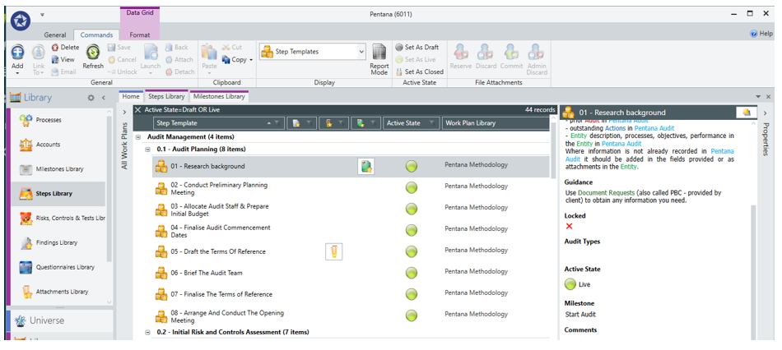Screen dimensions: 782x350
Task: Click the Work Plan Library column header
Action: 496,123
